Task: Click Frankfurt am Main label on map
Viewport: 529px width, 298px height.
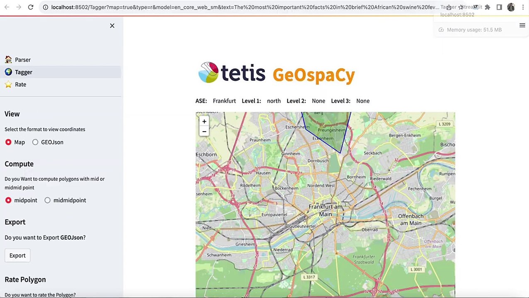Action: coord(326,210)
